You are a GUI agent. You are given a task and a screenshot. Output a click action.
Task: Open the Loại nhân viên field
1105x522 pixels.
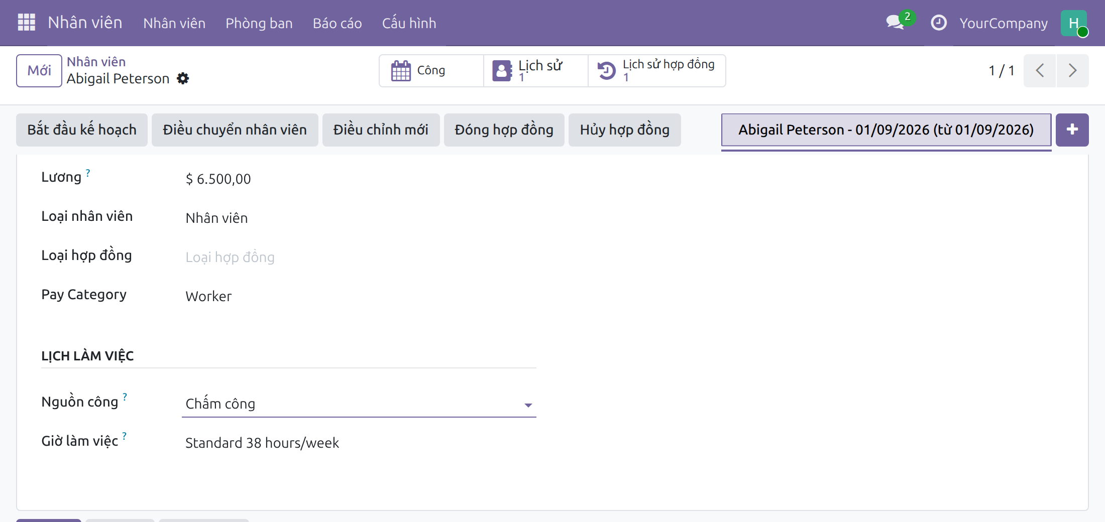[x=359, y=218]
